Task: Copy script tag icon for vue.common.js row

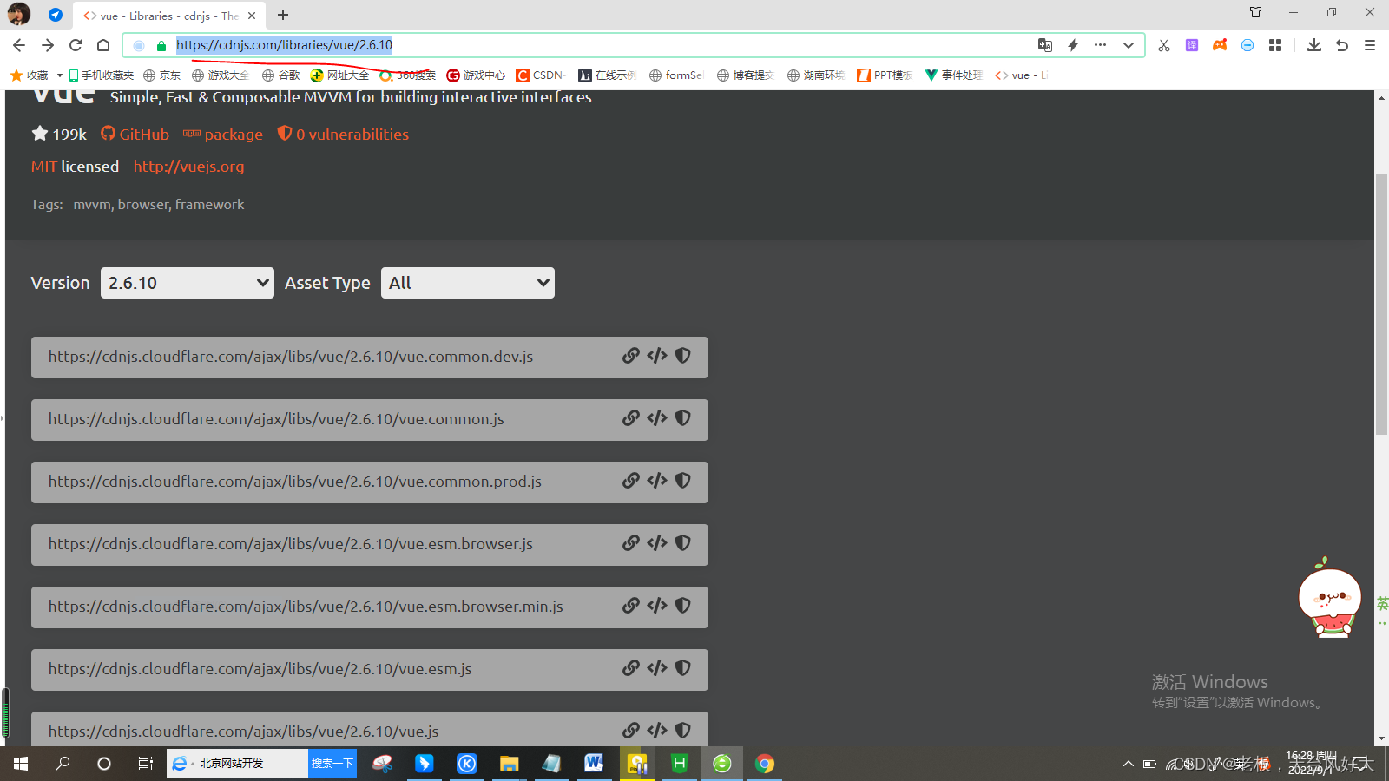Action: 657,418
